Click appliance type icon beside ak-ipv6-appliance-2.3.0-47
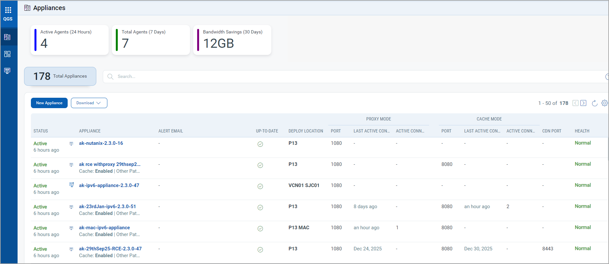 tap(72, 185)
